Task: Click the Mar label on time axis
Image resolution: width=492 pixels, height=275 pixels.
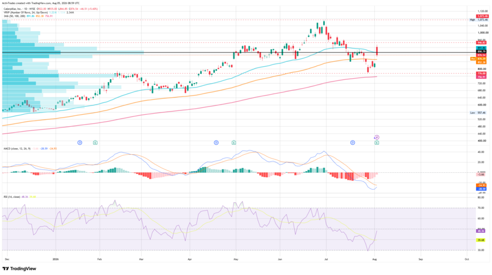Action: coord(141,259)
